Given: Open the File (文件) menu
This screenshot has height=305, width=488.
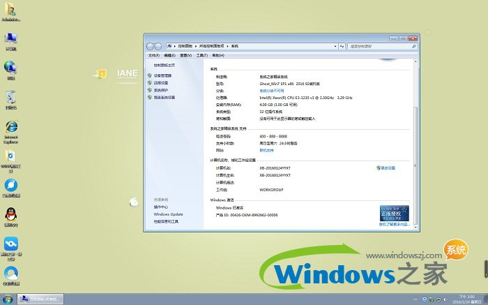Looking at the screenshot, I should coord(154,55).
